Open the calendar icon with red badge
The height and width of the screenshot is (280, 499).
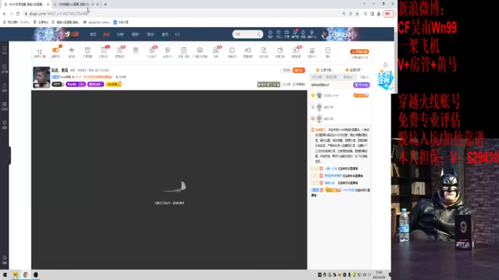[x=120, y=50]
